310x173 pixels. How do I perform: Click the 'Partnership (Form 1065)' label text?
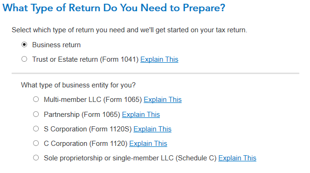pos(82,115)
